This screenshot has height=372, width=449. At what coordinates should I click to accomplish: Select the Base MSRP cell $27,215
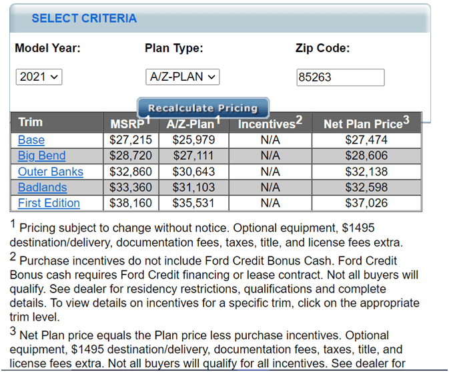(131, 140)
